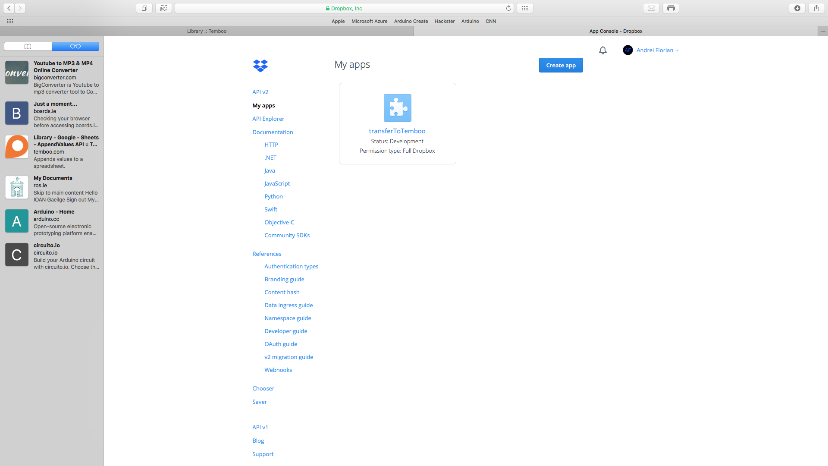Open the API Explorer link
The width and height of the screenshot is (828, 466).
point(268,119)
